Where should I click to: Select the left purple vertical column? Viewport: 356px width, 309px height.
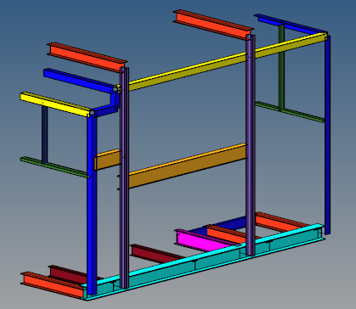(124, 177)
